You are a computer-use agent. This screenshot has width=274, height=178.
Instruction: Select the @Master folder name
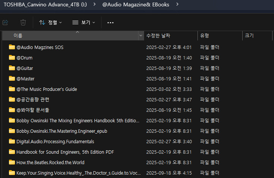coord(25,79)
